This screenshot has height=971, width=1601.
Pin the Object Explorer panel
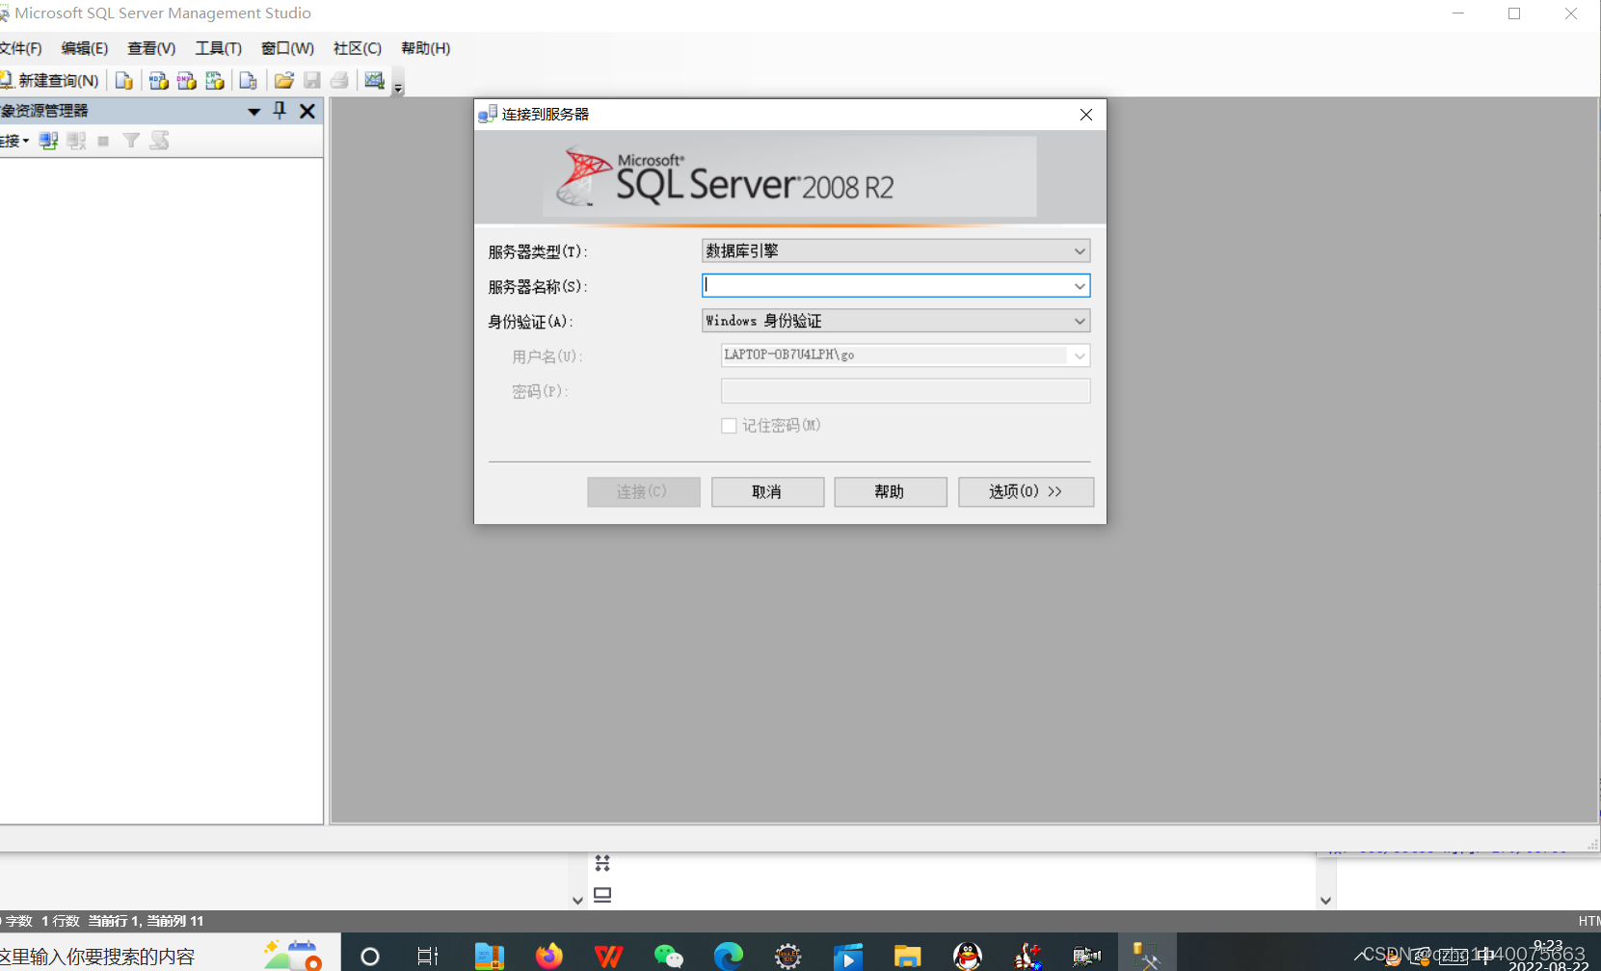279,111
